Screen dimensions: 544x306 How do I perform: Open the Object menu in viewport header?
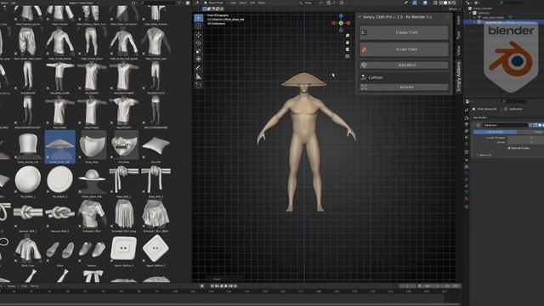pos(262,3)
